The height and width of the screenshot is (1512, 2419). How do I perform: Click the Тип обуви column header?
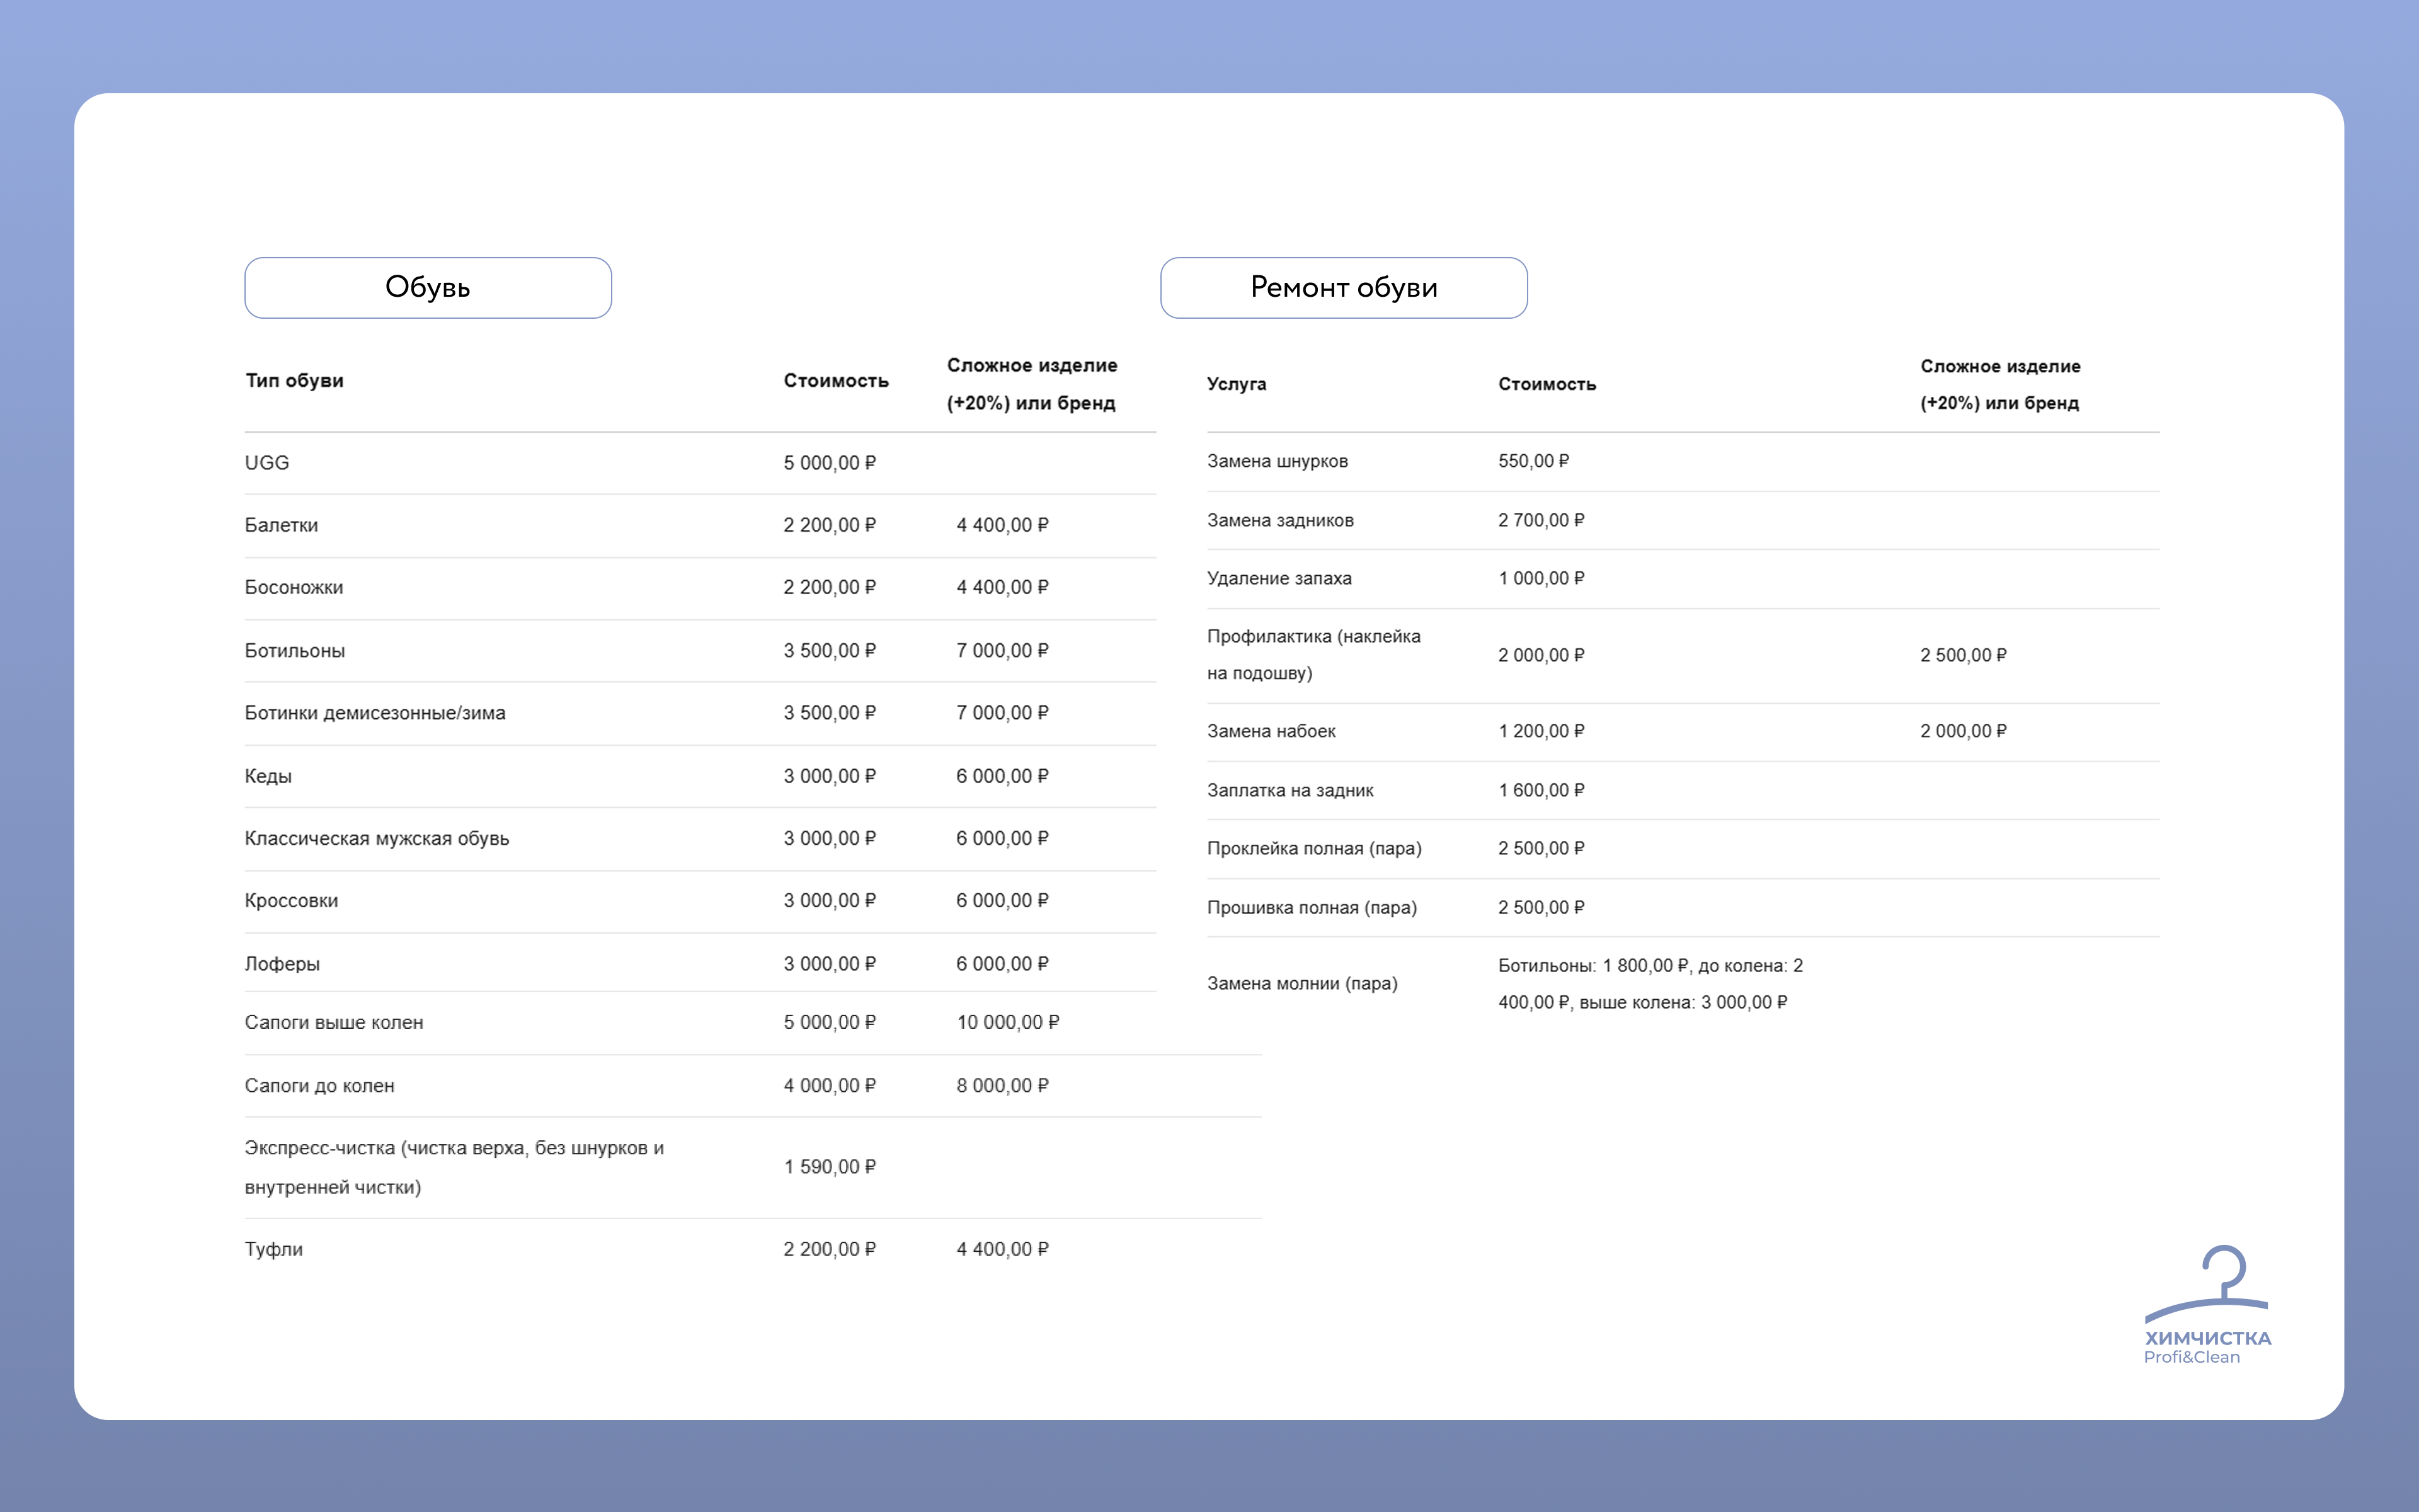point(295,381)
